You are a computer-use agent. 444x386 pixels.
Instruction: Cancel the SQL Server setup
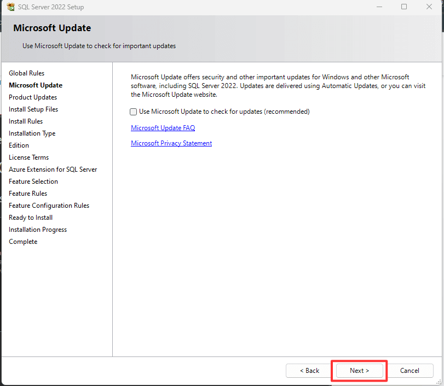(x=410, y=371)
